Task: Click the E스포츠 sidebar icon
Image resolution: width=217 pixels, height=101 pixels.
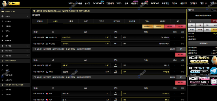Action: pyautogui.click(x=3, y=21)
